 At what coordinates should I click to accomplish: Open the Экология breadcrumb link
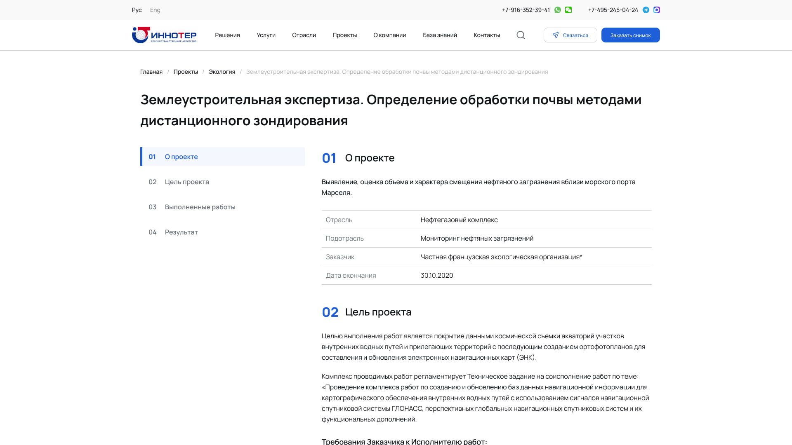pyautogui.click(x=222, y=72)
